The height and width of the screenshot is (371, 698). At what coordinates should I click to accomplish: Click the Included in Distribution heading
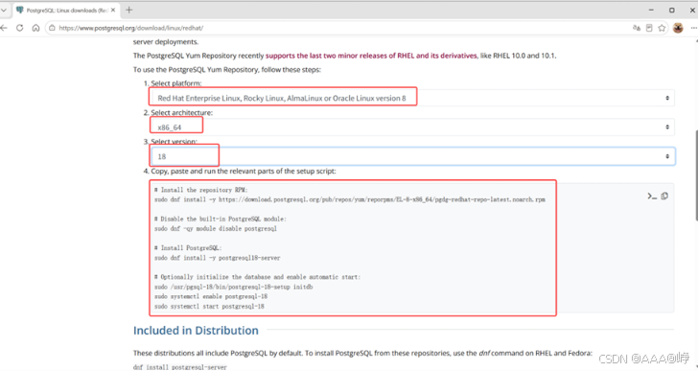pos(196,331)
